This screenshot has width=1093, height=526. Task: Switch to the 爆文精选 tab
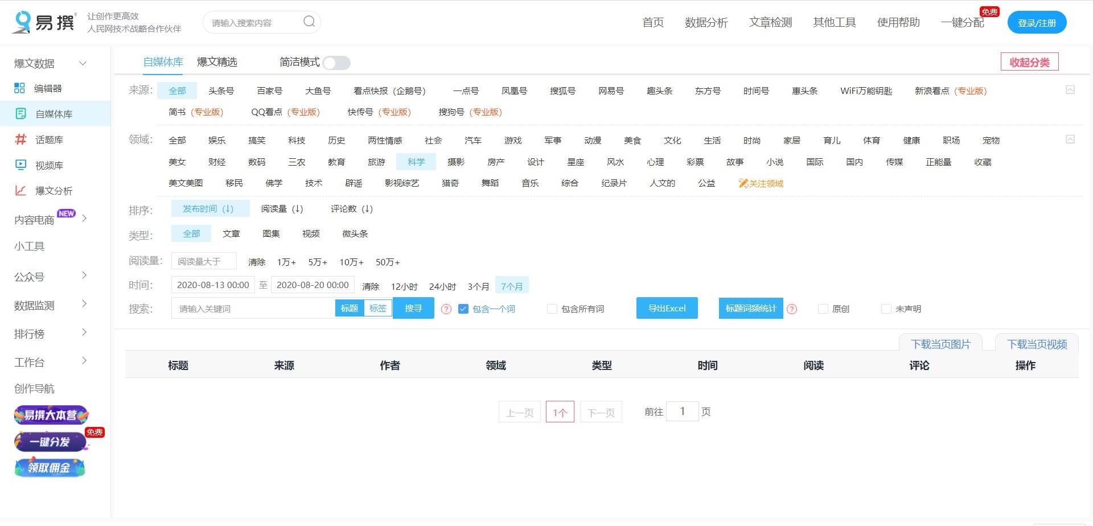pos(217,62)
